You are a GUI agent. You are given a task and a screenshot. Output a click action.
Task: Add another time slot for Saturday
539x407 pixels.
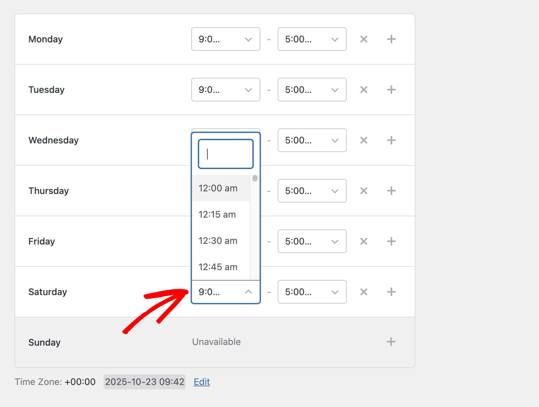click(x=391, y=292)
